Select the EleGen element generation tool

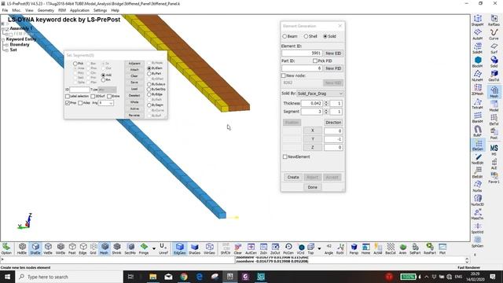pyautogui.click(x=477, y=145)
